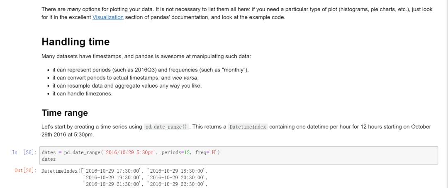Click inline code DatetimeIndex in paragraph

[x=248, y=127]
